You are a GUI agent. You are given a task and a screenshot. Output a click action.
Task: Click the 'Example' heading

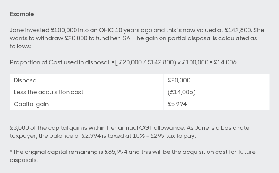click(22, 14)
